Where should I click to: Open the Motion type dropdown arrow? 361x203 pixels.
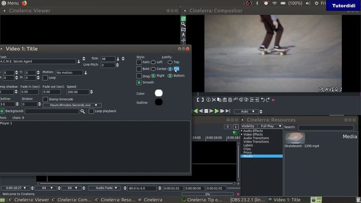tap(86, 73)
